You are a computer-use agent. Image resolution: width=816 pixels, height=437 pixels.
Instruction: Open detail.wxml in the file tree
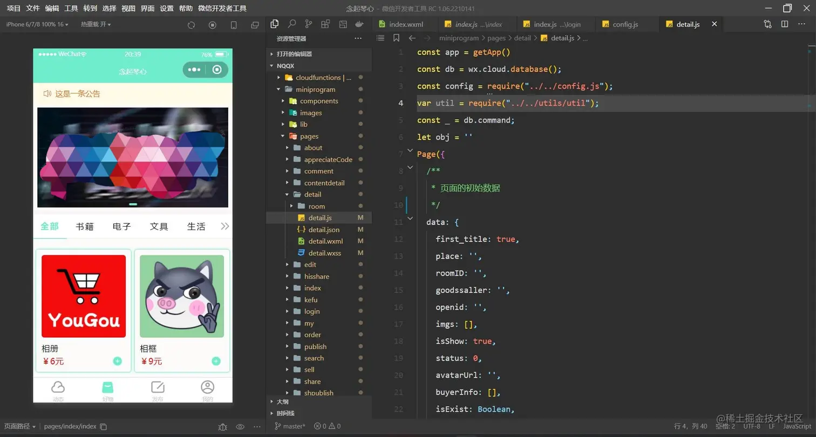pyautogui.click(x=318, y=241)
